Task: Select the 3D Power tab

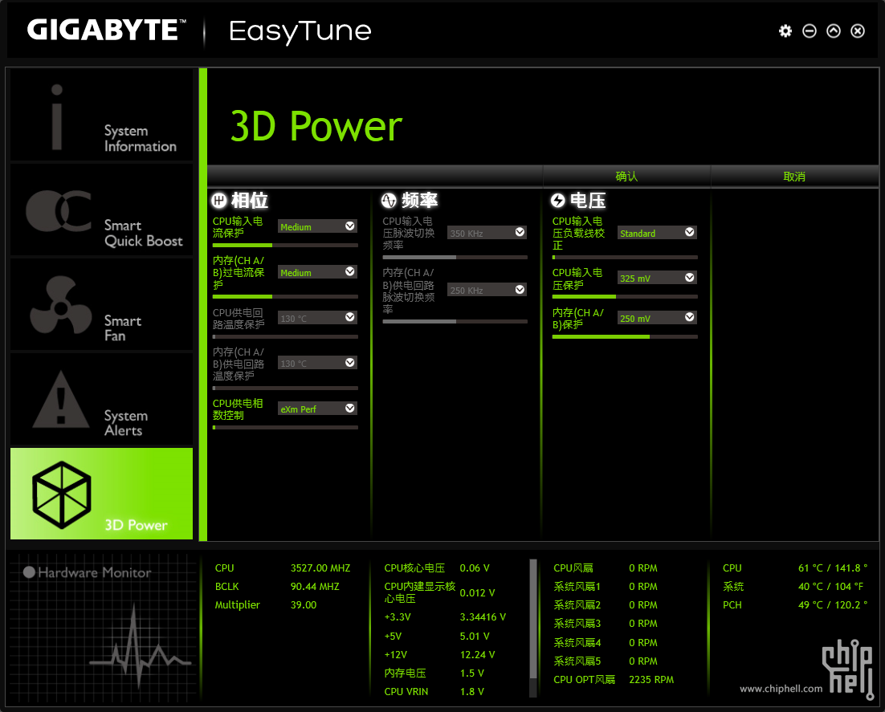Action: [x=102, y=494]
